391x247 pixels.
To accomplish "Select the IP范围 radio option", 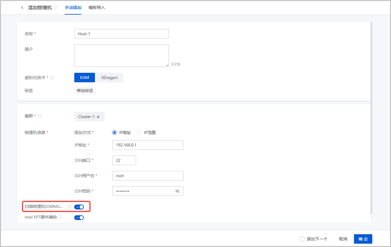I will click(139, 132).
